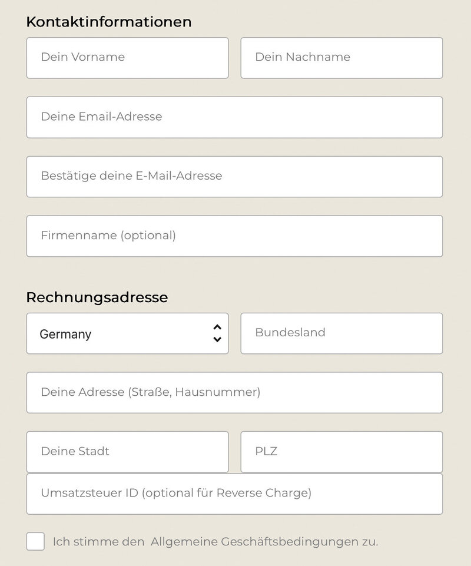Viewport: 471px width, 566px height.
Task: Click the Umsatzsteuer ID field
Action: (x=234, y=494)
